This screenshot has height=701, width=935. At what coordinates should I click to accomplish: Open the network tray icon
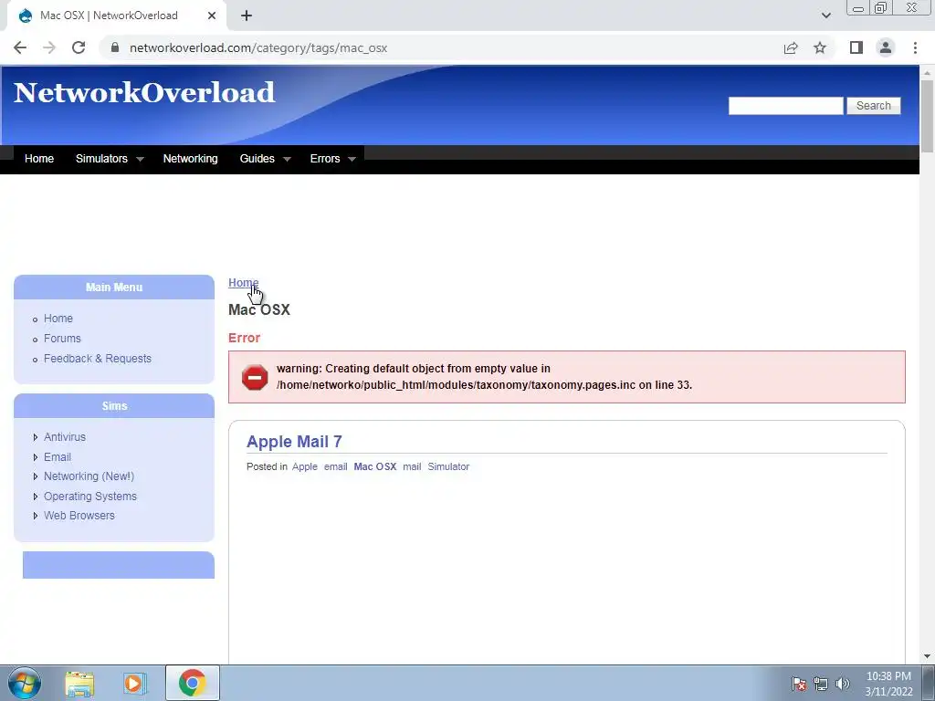[x=821, y=684]
